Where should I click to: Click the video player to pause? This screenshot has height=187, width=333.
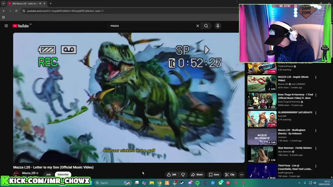[x=129, y=98]
